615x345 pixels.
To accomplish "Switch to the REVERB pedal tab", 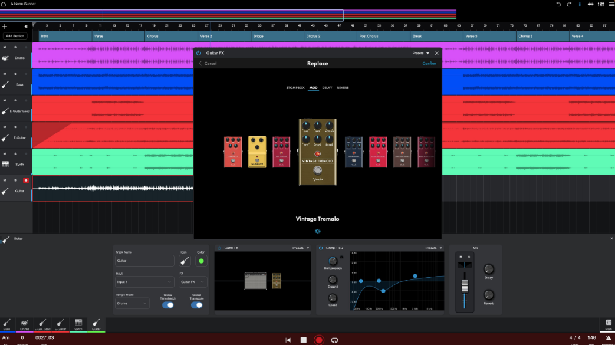I will click(343, 88).
